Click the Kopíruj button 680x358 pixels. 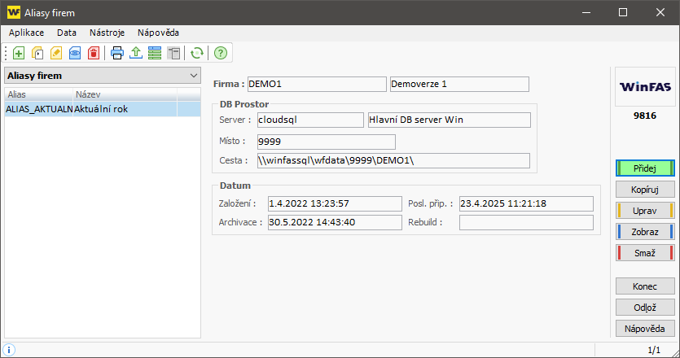click(646, 190)
